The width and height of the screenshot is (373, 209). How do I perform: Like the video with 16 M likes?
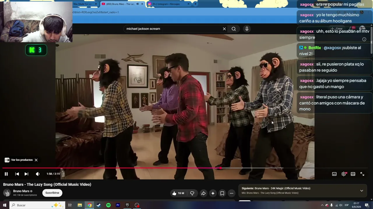(x=178, y=193)
